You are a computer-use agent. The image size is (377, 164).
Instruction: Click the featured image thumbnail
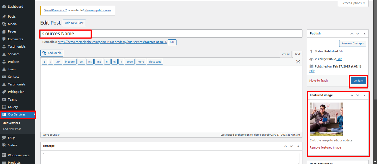[326, 119]
